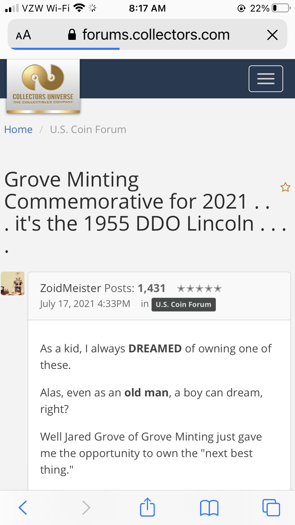Open ZoidMeister username profile
This screenshot has height=525, width=295.
(71, 288)
